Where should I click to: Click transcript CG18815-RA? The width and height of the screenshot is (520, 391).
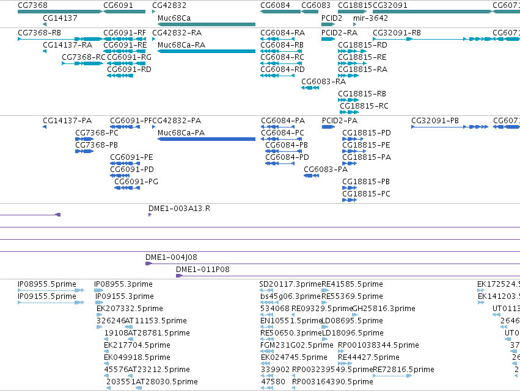[x=362, y=70]
